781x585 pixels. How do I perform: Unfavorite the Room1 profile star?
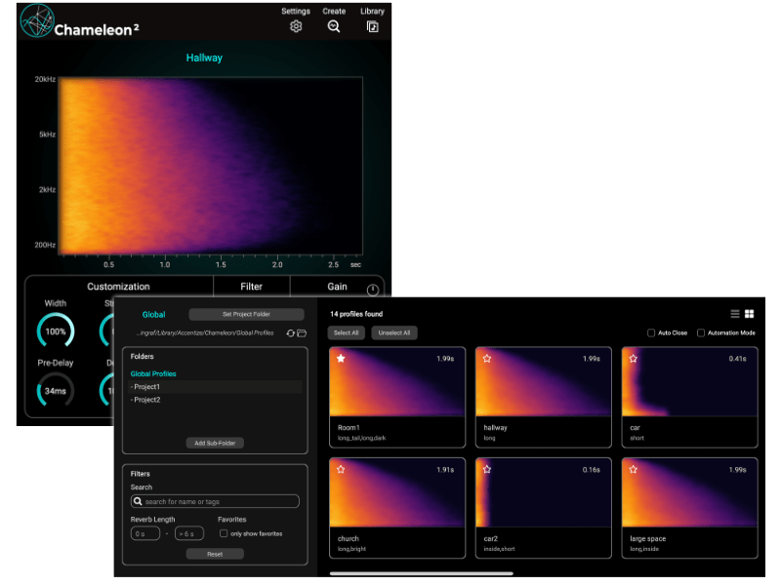342,359
